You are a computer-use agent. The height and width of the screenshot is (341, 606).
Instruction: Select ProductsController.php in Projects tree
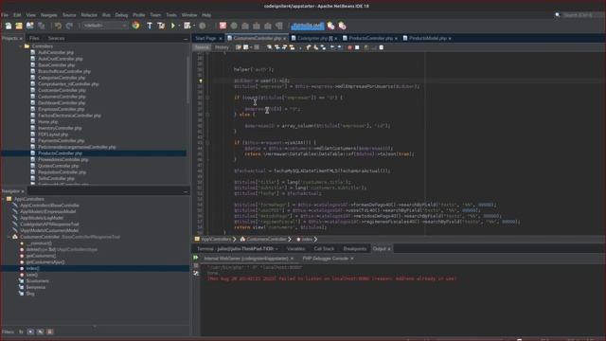tap(60, 153)
